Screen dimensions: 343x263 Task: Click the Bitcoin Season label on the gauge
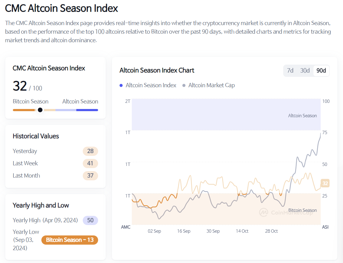click(30, 101)
